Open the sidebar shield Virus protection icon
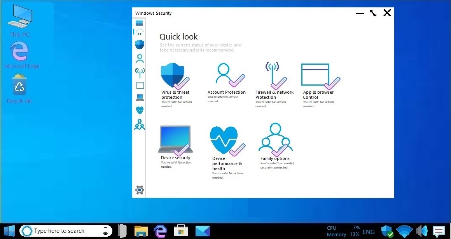The width and height of the screenshot is (451, 239). [x=140, y=45]
